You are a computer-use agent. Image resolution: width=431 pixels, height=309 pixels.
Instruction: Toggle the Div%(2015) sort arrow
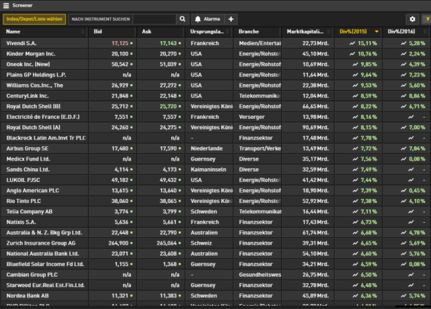(x=376, y=31)
